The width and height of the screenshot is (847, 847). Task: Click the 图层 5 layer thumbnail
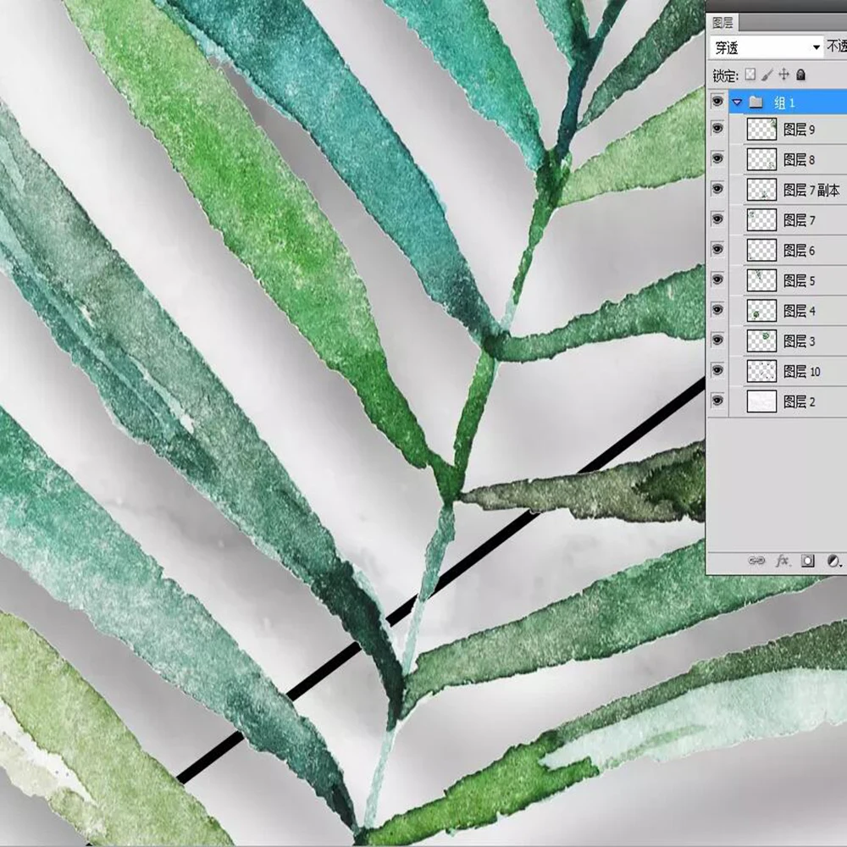[x=761, y=280]
